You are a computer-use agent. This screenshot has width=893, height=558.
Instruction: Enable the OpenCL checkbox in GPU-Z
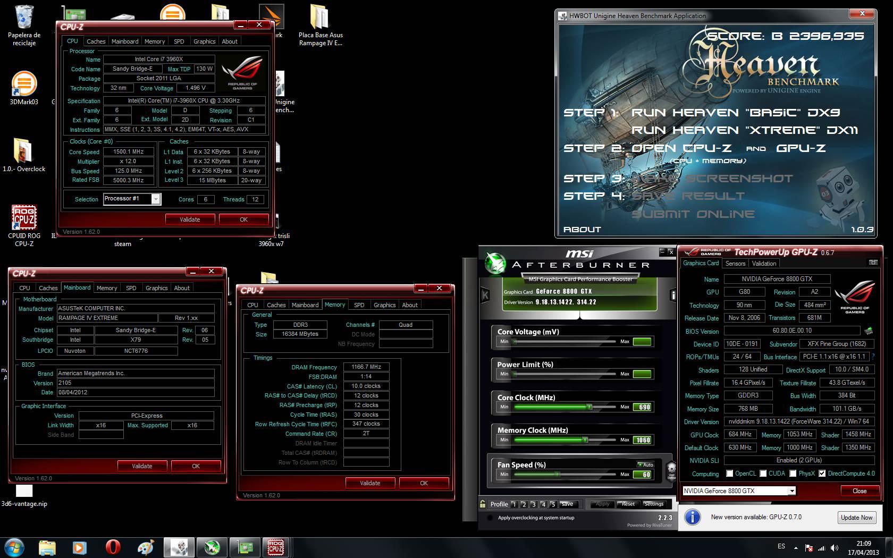coord(730,474)
